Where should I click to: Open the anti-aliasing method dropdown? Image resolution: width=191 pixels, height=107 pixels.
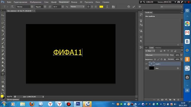point(77,7)
